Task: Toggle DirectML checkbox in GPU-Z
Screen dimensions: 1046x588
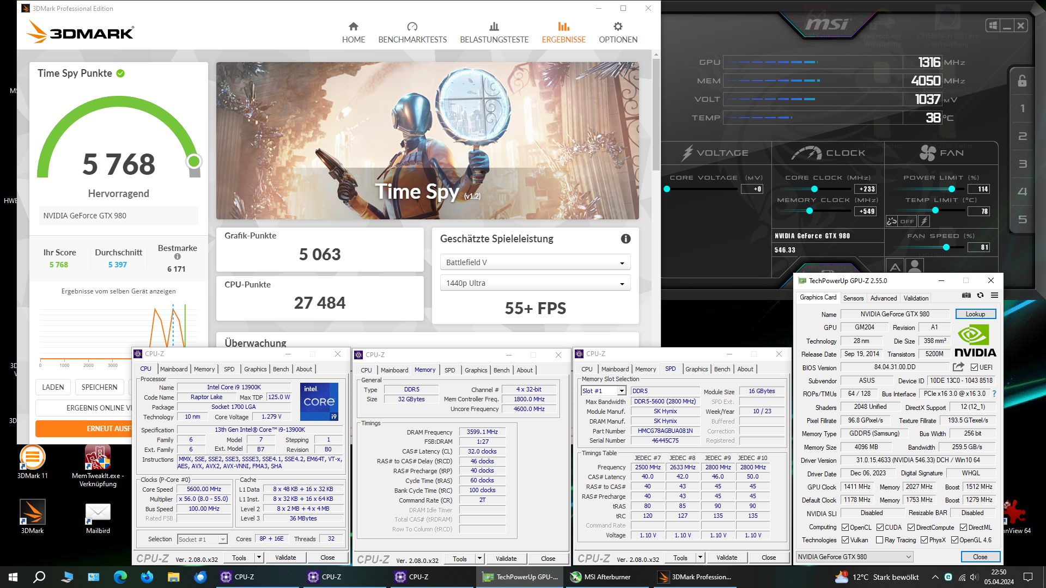Action: pyautogui.click(x=963, y=527)
